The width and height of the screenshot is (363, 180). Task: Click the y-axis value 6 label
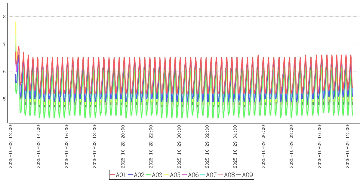[4, 71]
